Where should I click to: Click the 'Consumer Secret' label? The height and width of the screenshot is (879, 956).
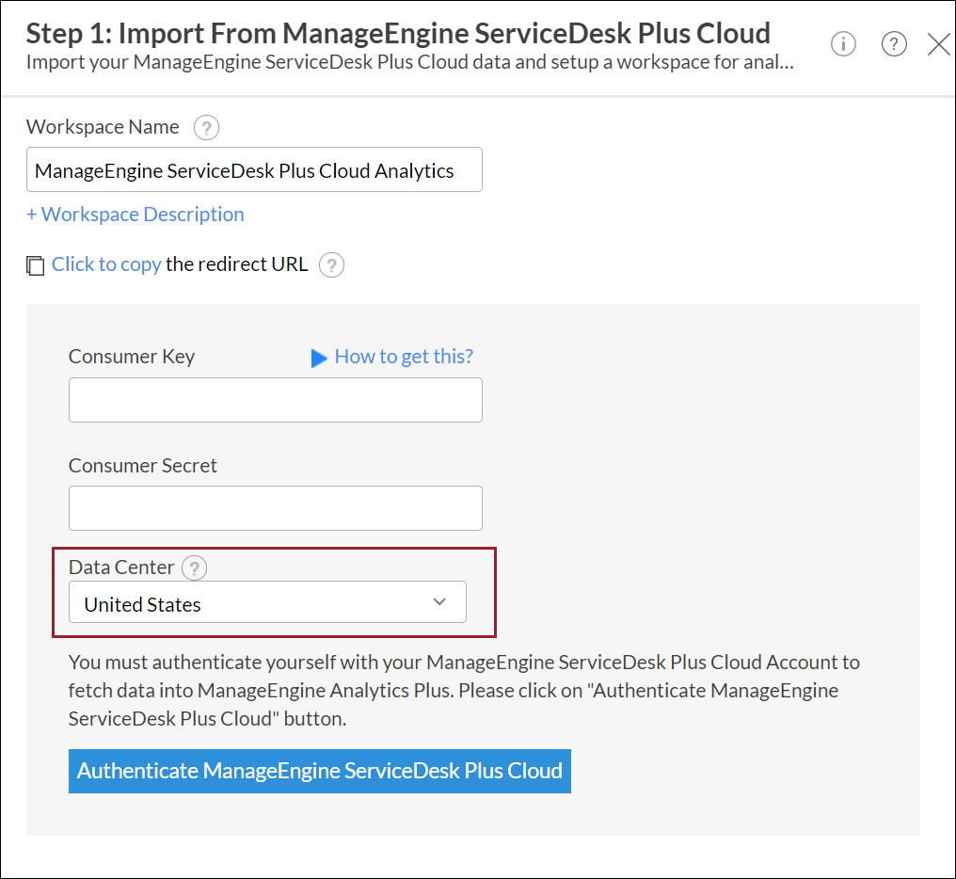pyautogui.click(x=143, y=466)
